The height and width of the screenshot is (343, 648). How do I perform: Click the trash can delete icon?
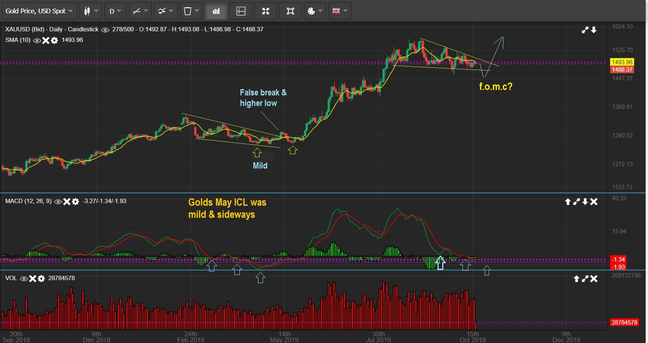click(x=191, y=11)
